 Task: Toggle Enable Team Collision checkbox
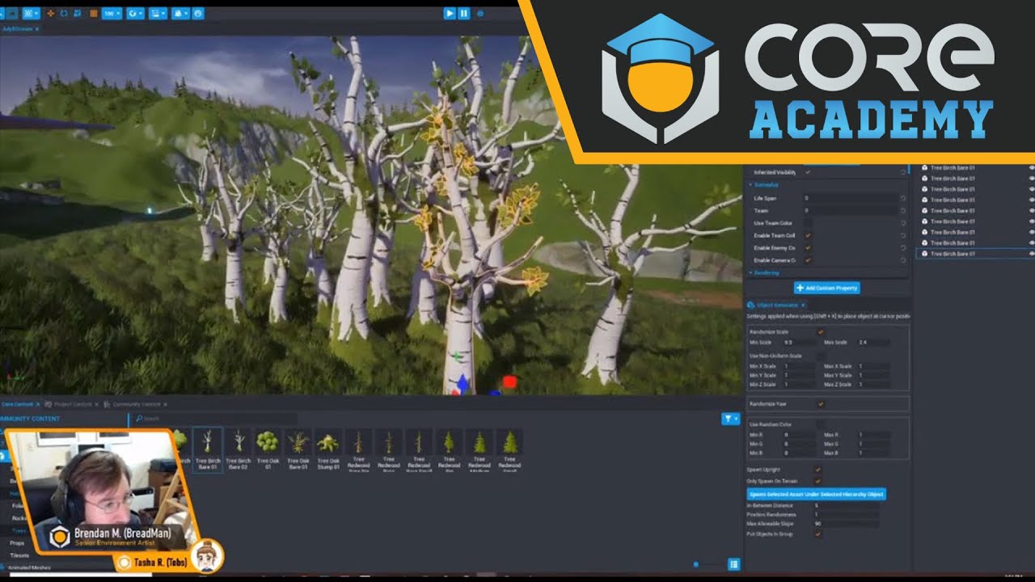tap(808, 235)
